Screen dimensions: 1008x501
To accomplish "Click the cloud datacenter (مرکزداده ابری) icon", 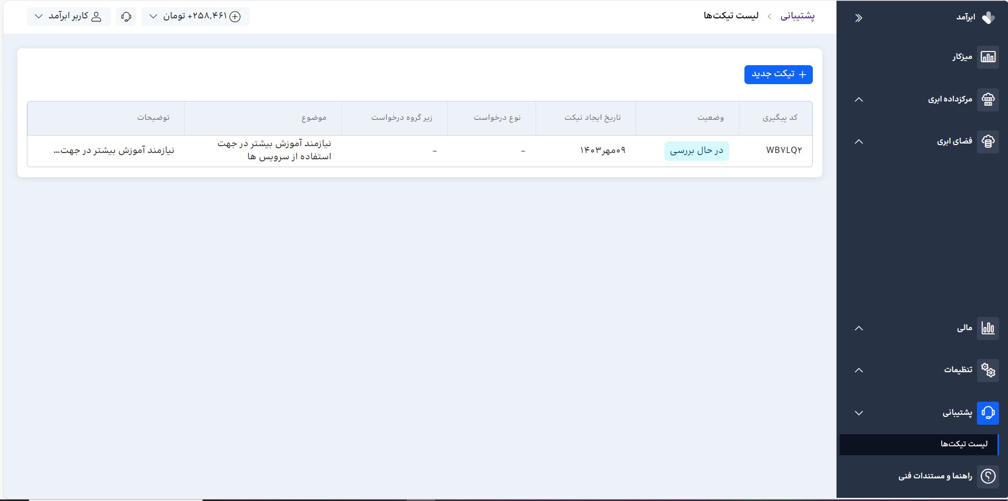I will tap(988, 99).
